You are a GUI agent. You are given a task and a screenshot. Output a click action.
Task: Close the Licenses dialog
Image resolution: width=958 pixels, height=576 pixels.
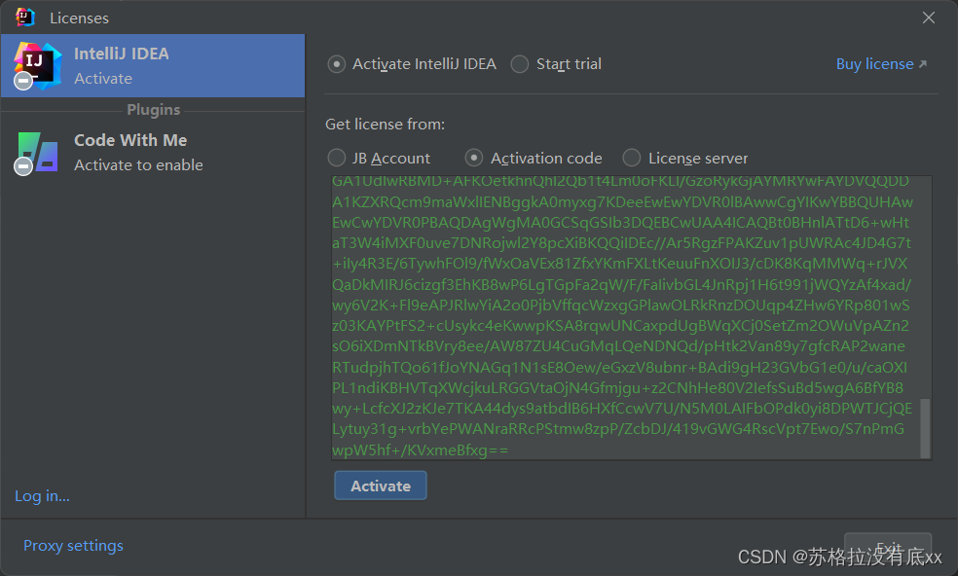pos(929,18)
